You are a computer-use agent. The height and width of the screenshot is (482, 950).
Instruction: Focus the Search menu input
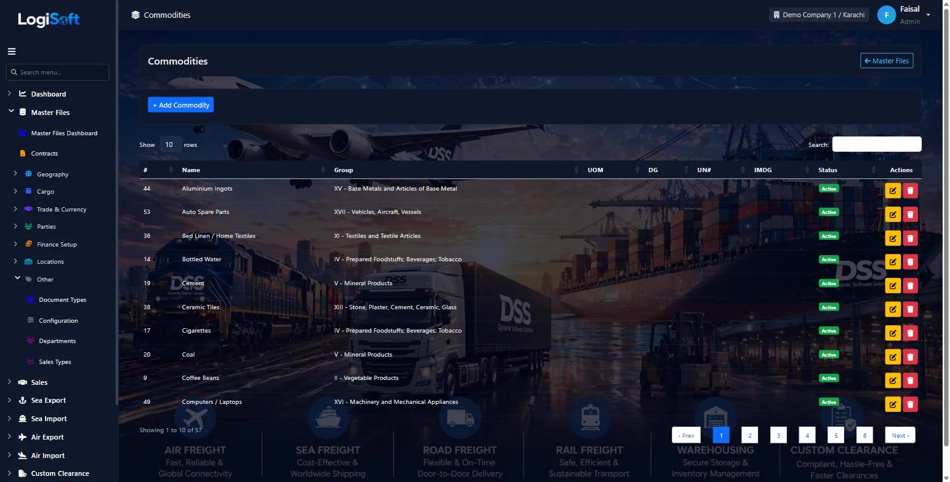58,72
